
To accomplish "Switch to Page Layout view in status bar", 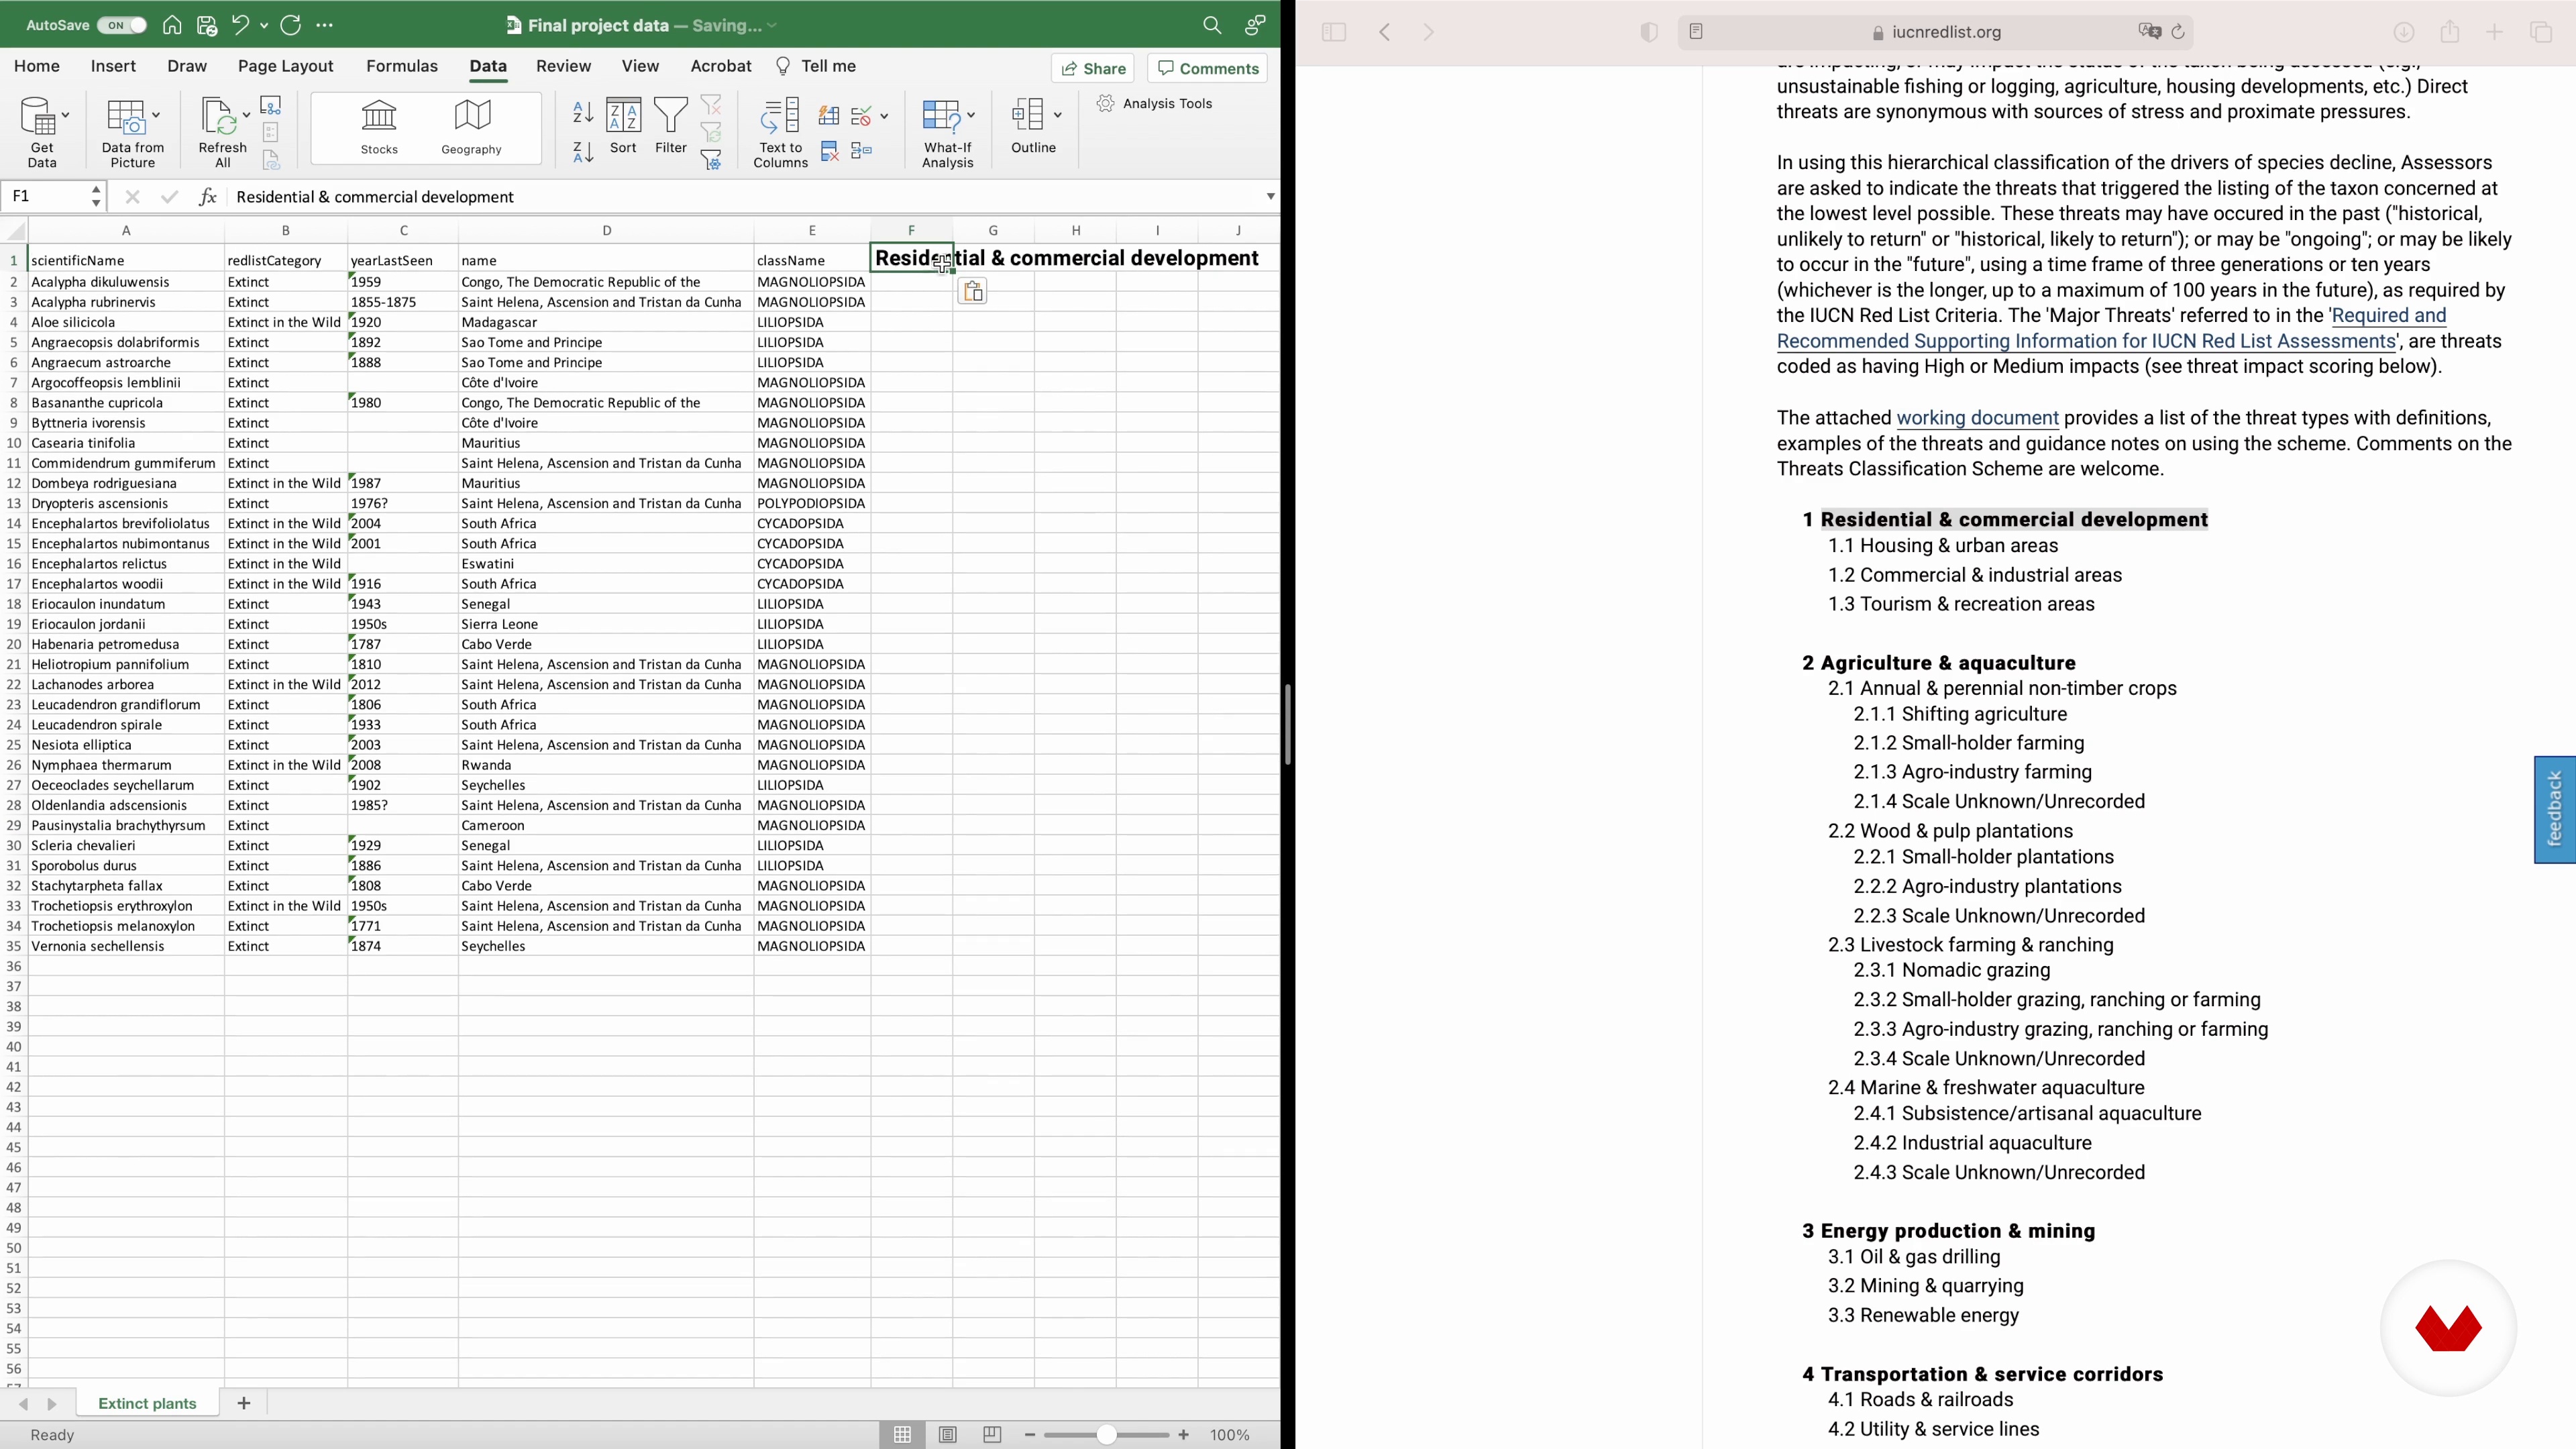I will click(947, 1434).
